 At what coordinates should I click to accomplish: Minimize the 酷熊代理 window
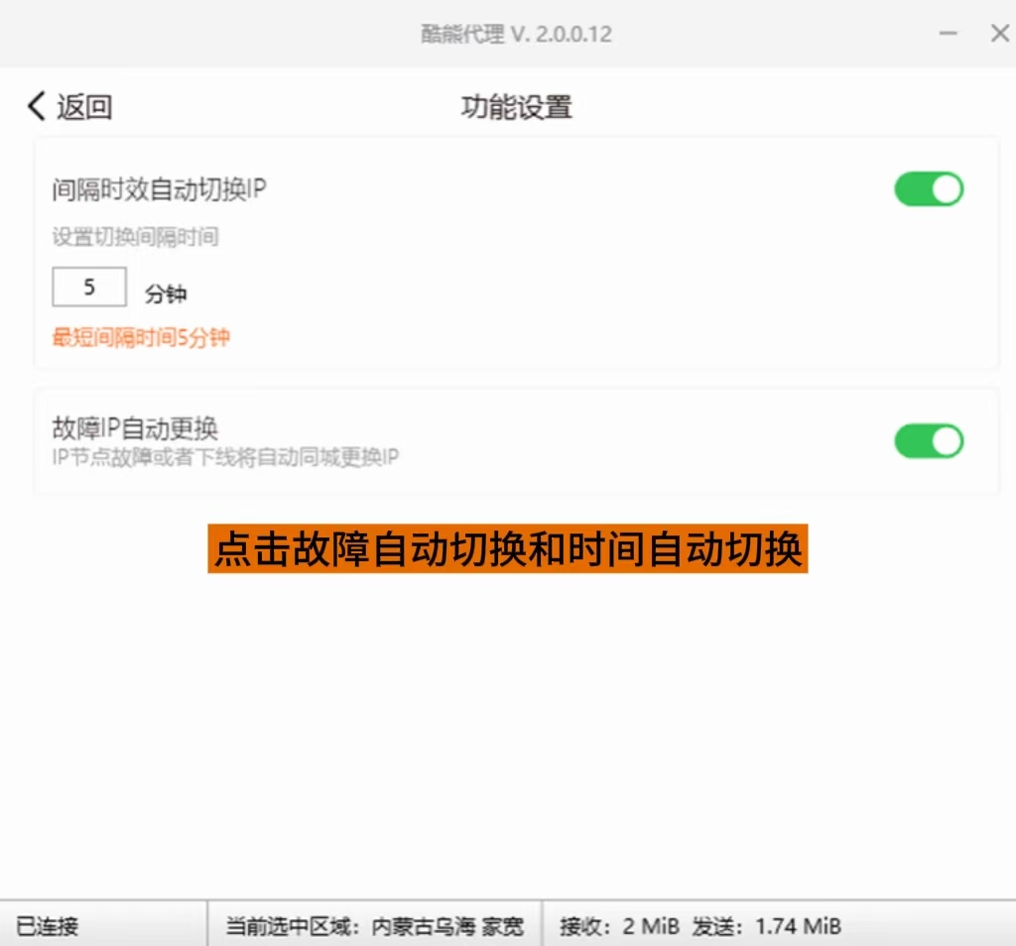tap(949, 34)
